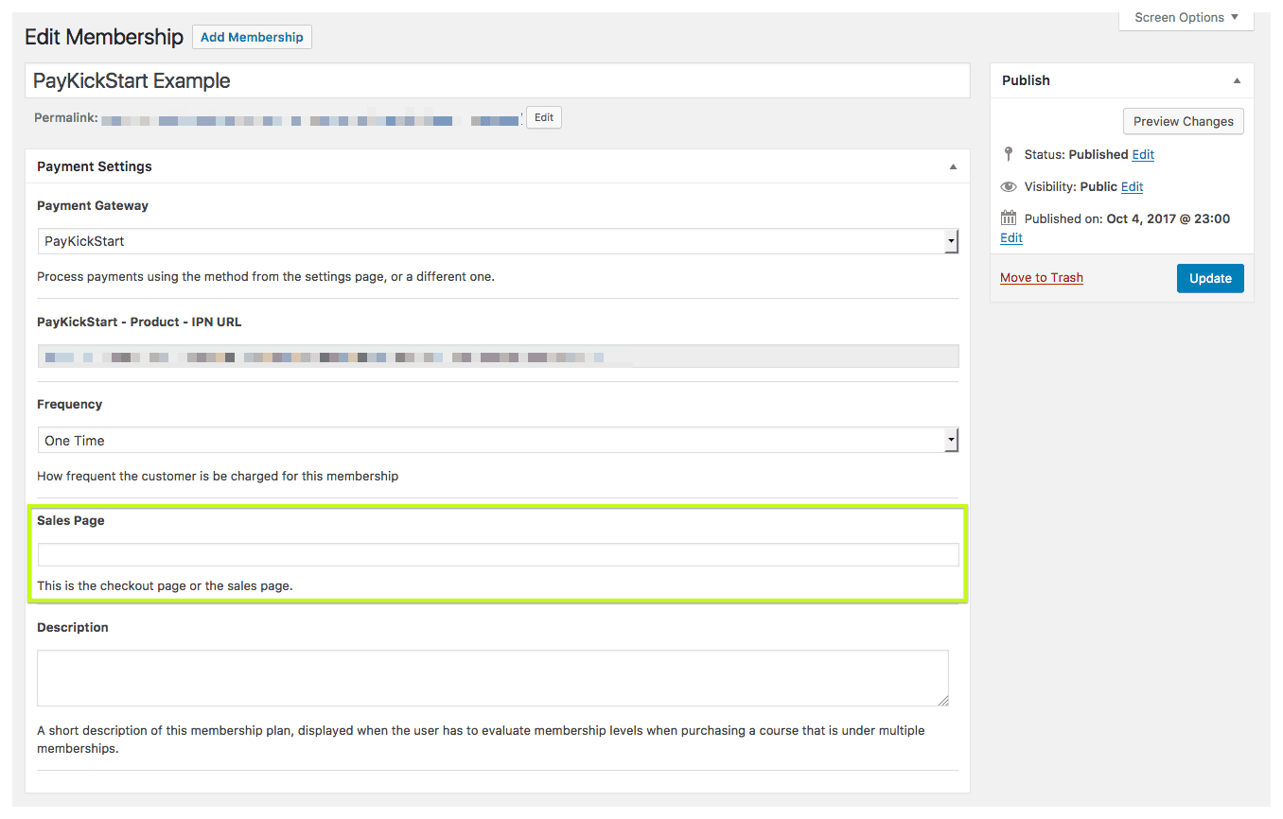Click the status pin icon
The width and height of the screenshot is (1283, 819).
[x=1009, y=154]
